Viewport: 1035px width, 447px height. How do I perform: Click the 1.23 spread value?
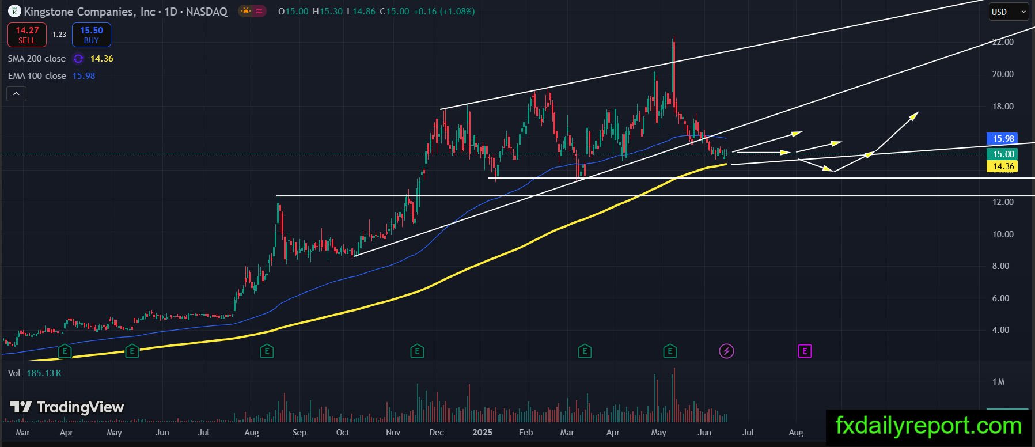click(59, 35)
